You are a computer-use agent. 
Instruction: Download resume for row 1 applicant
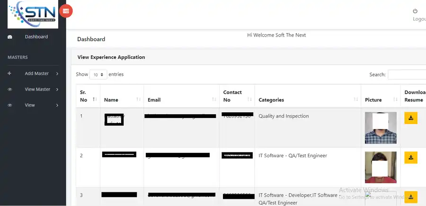point(410,118)
